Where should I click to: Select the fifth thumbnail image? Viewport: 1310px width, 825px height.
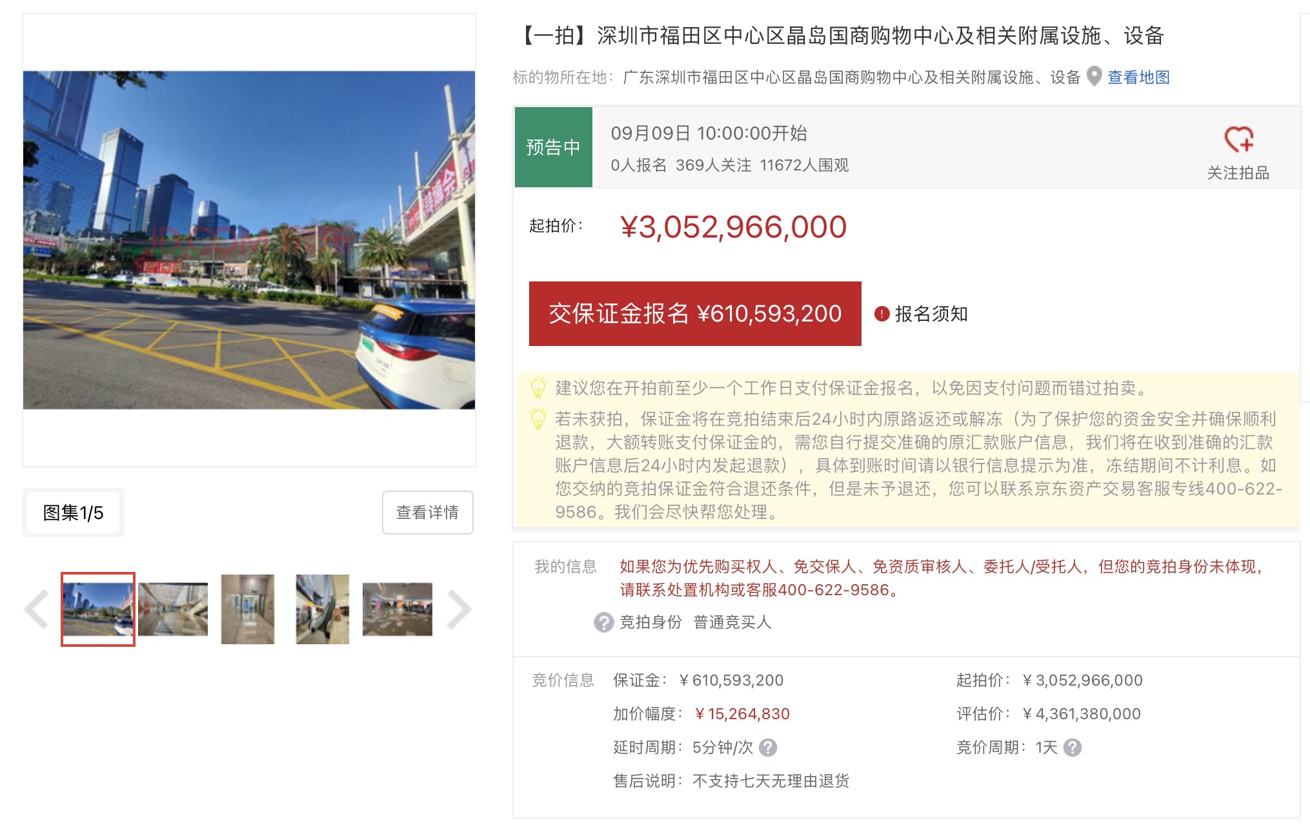click(398, 609)
